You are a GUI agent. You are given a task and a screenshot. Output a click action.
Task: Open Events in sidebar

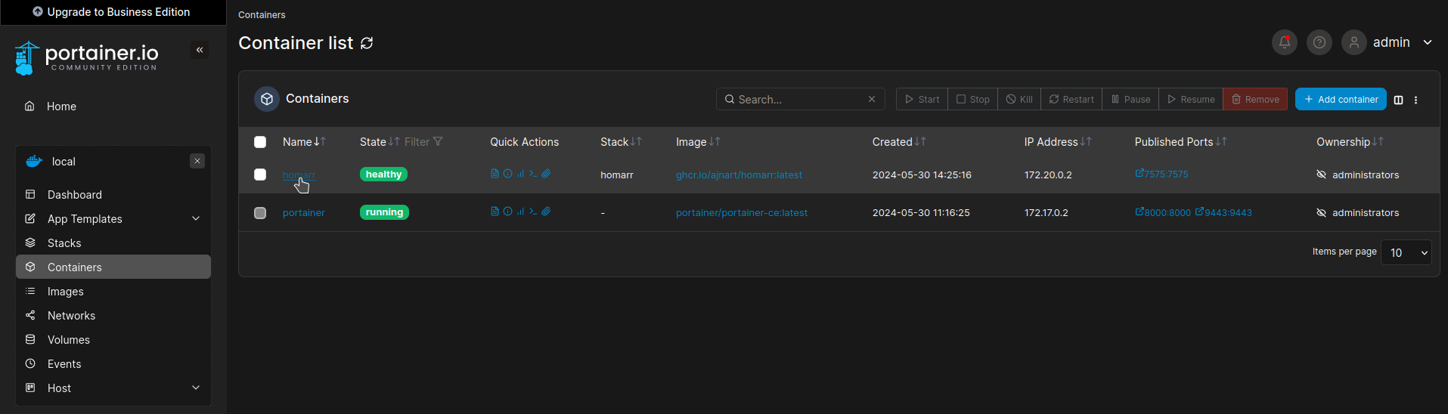click(x=113, y=364)
